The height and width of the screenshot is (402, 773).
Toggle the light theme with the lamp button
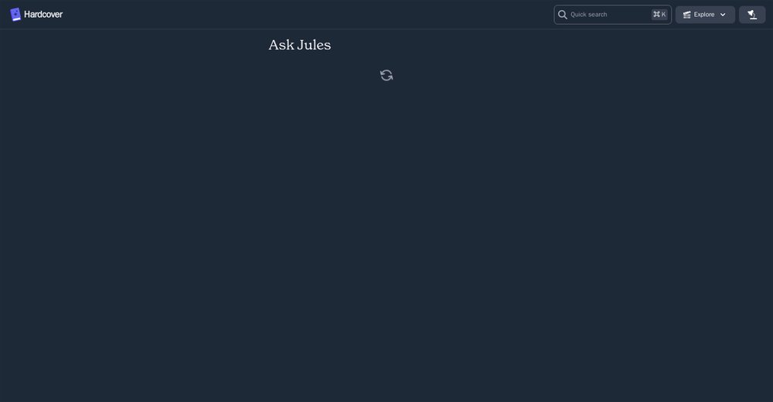(752, 15)
